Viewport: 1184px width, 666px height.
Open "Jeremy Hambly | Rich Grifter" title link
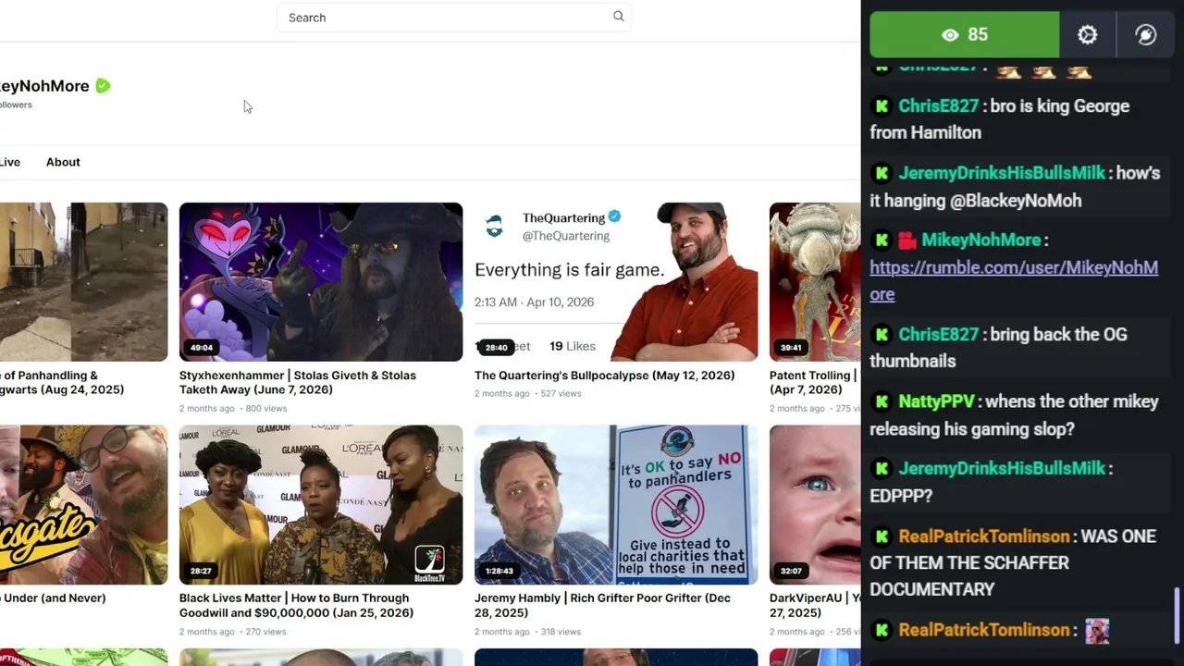click(602, 606)
